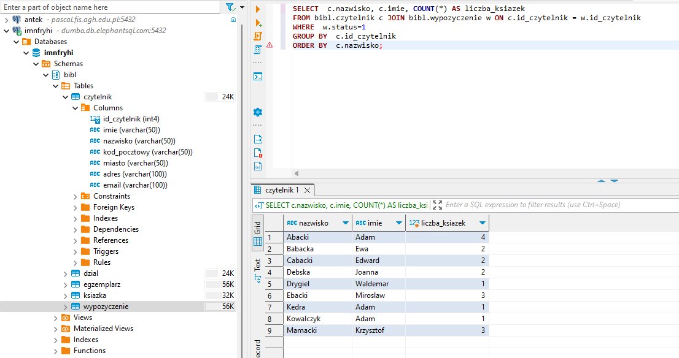Select the Triggers folder under czytelnik
679x358 pixels.
point(106,251)
